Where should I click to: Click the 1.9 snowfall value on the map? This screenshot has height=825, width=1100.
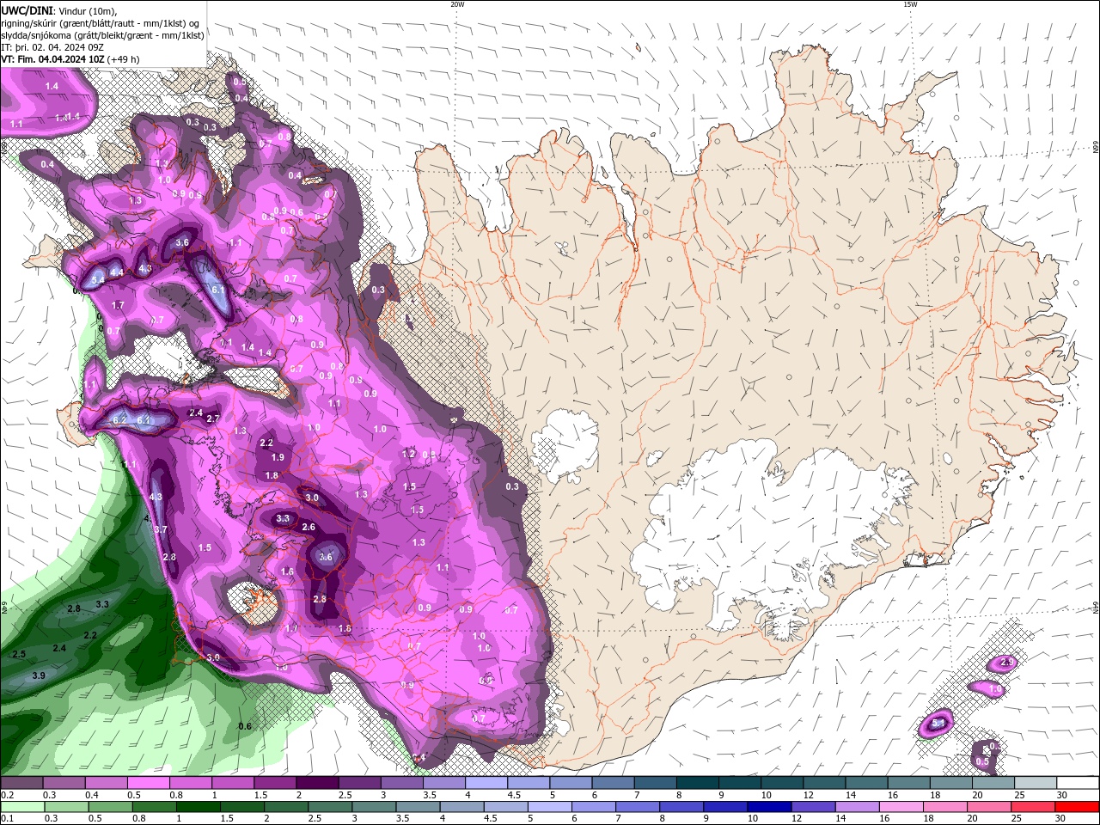pos(278,458)
